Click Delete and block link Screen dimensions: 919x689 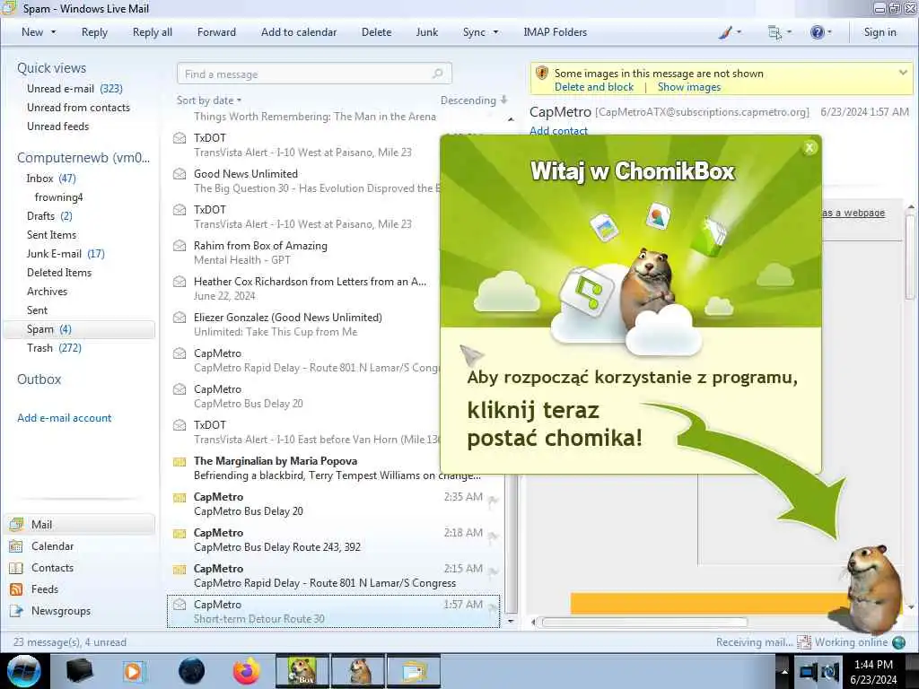[x=594, y=87]
